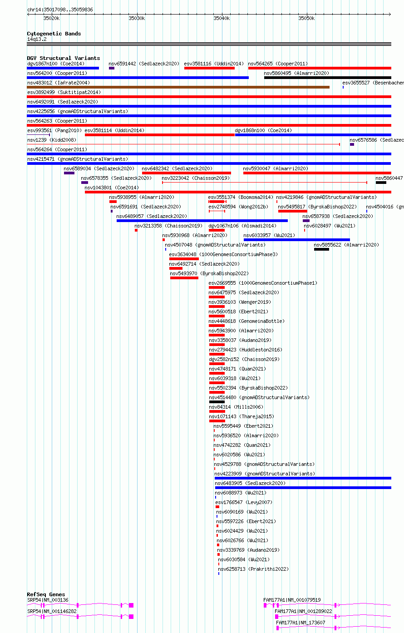Viewport: 404px width, 633px height.
Task: Click the 35040k ruler position label
Action: point(222,19)
